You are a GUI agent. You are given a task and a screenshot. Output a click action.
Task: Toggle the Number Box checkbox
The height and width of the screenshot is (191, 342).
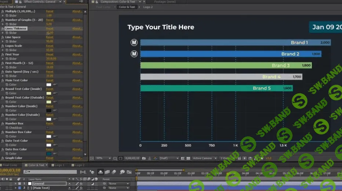click(48, 128)
